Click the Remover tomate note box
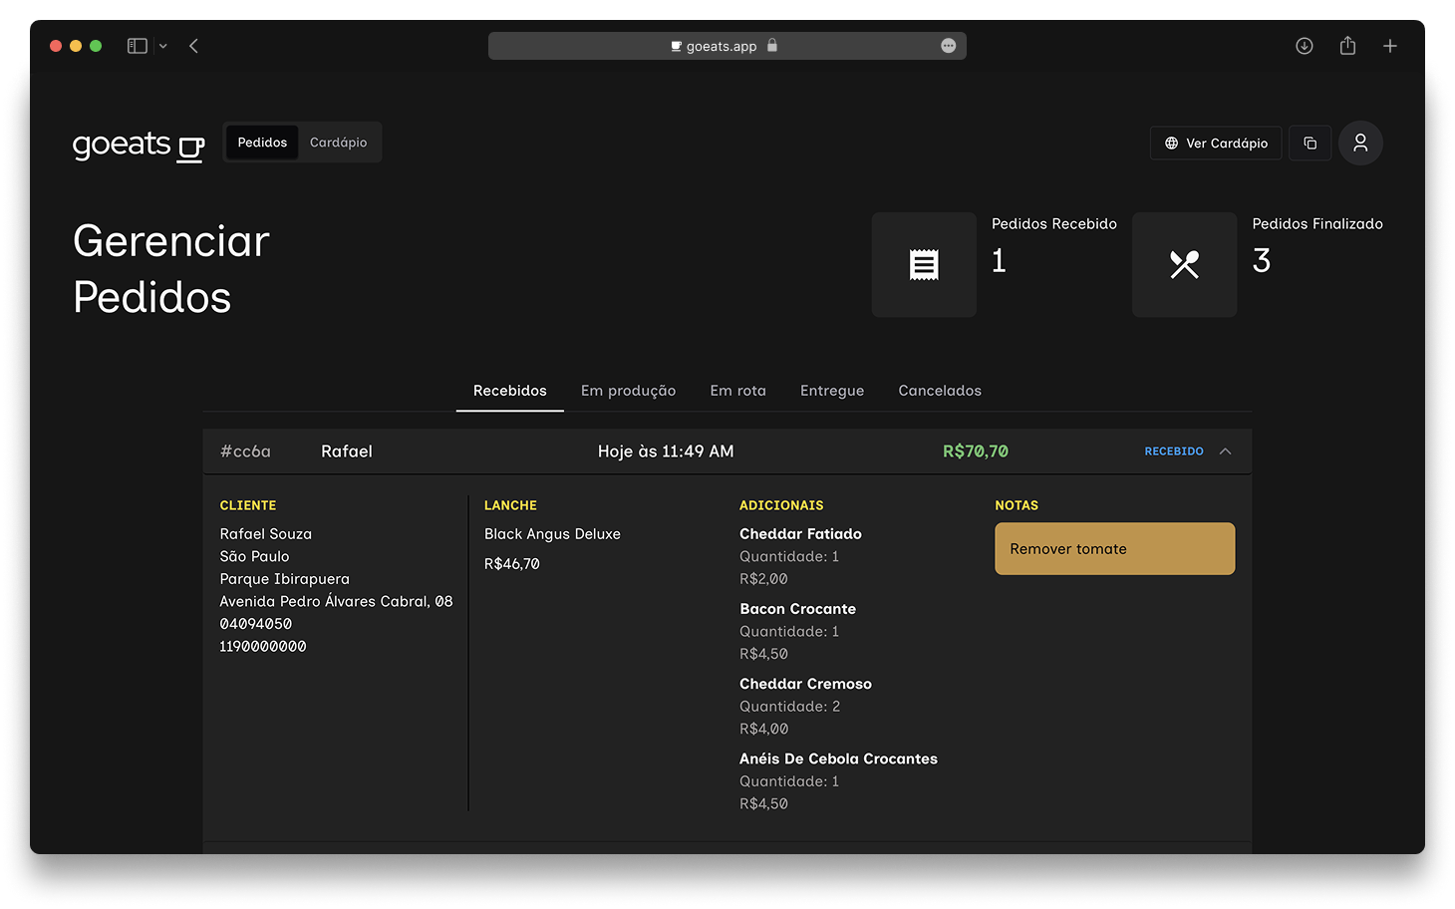Screen dimensions: 1455x909 click(x=1115, y=549)
